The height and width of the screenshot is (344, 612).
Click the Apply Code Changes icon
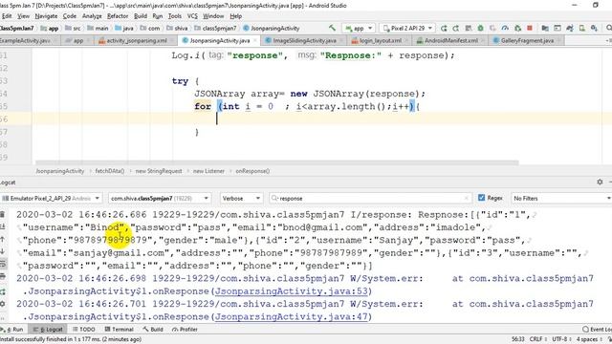(468, 28)
